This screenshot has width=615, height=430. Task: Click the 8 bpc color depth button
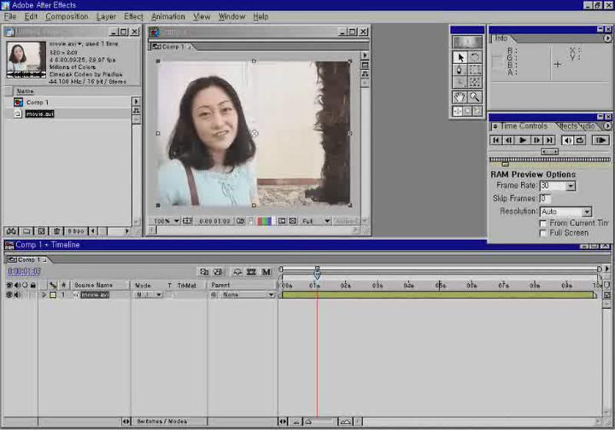(76, 231)
